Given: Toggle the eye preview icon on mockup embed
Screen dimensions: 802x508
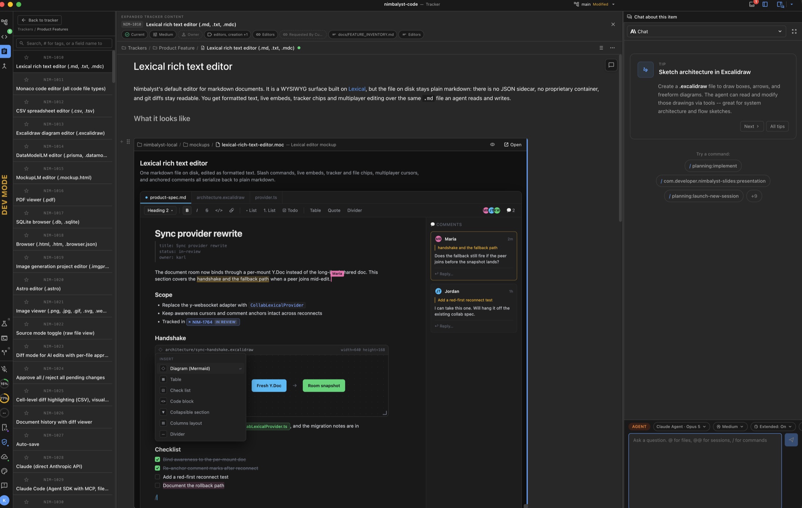Looking at the screenshot, I should [492, 145].
